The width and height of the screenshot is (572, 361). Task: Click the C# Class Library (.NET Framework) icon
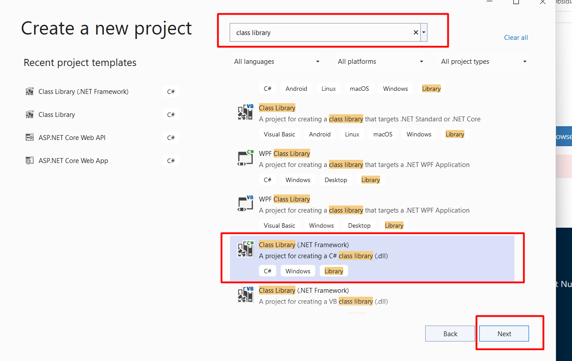(x=245, y=249)
